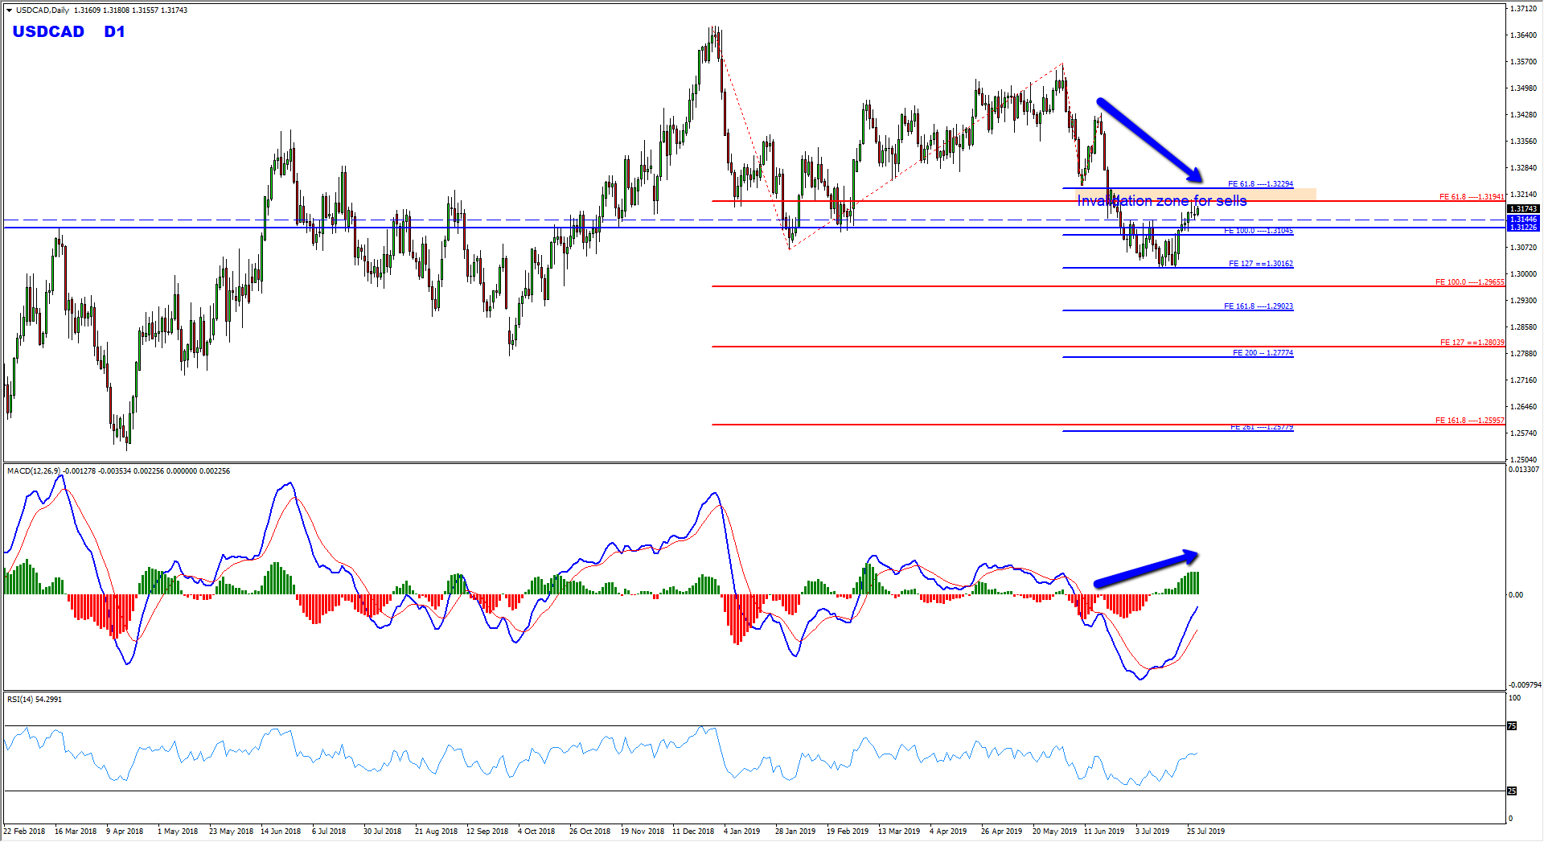
Task: Select the D1 timeframe label
Action: 114,32
